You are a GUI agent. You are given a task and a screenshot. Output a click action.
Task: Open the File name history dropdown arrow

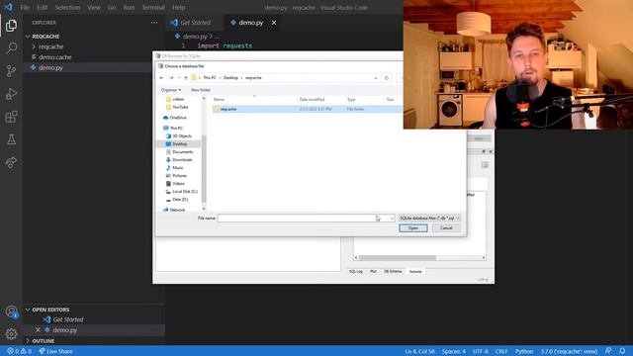[x=392, y=218]
